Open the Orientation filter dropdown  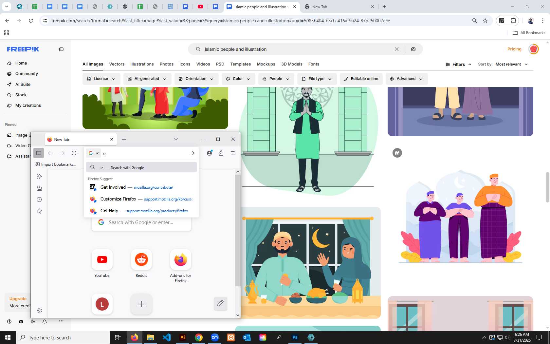click(196, 79)
